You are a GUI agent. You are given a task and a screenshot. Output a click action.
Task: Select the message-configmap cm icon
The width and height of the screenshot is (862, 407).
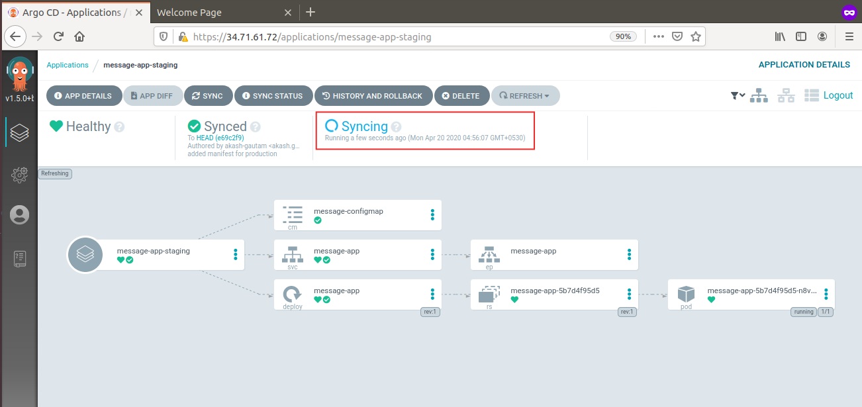[292, 214]
